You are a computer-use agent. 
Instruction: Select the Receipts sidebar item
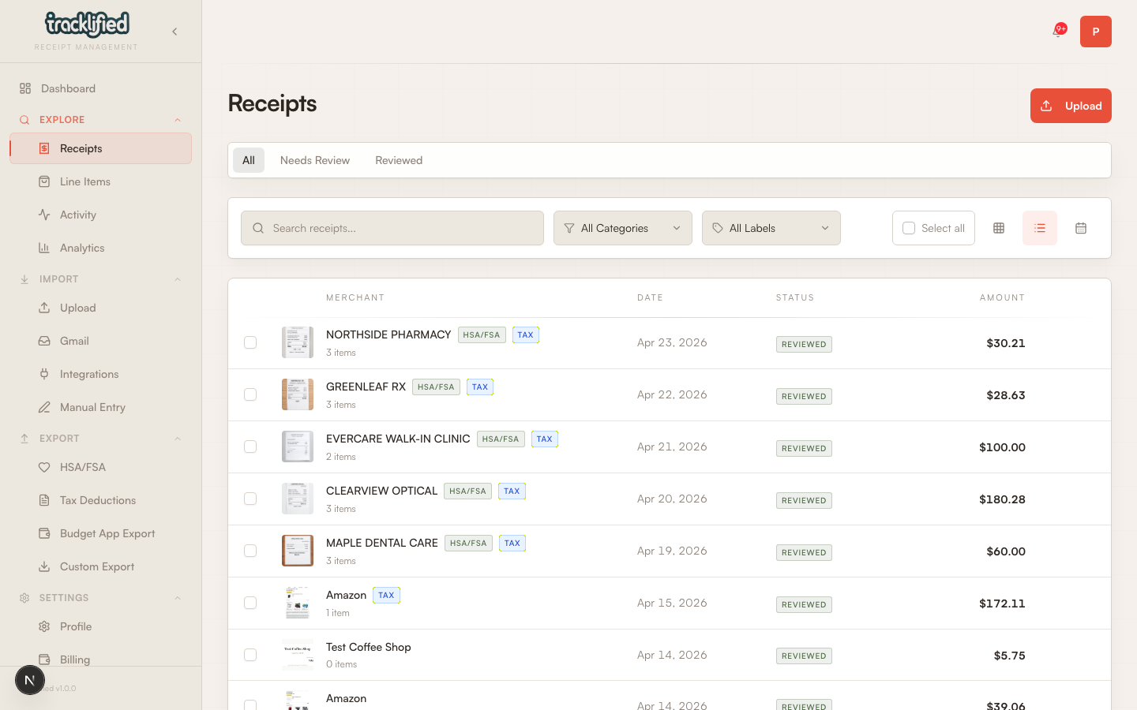(100, 148)
